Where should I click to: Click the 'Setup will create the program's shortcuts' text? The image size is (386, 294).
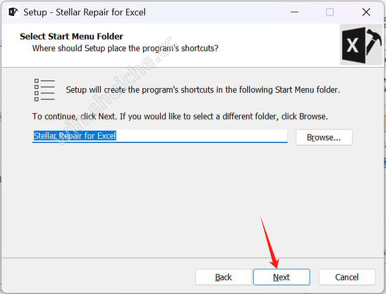203,90
